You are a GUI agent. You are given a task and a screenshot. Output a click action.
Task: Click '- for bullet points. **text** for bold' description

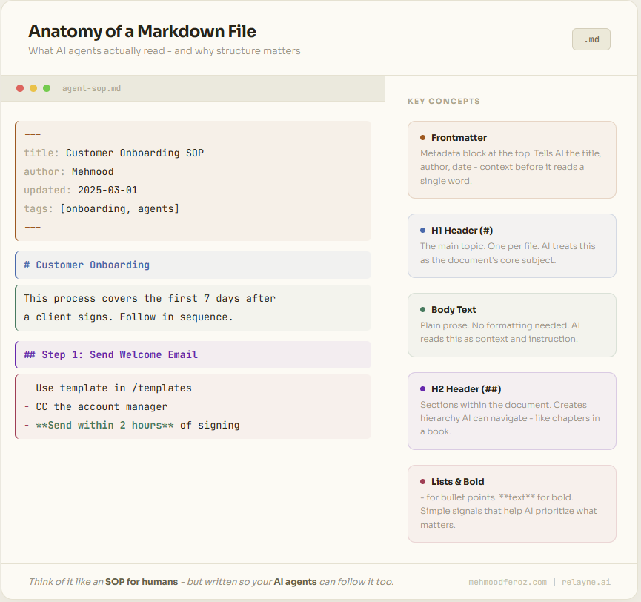[x=508, y=511]
